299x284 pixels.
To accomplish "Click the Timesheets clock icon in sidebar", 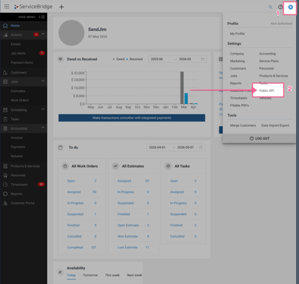I will tap(5, 185).
